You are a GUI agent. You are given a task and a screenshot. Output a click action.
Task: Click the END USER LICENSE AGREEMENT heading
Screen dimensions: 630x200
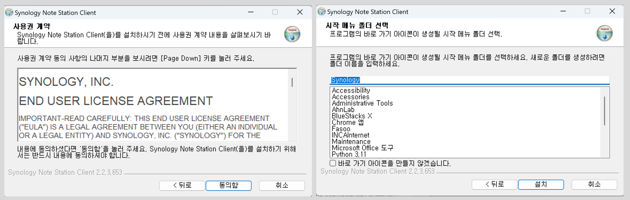point(116,101)
